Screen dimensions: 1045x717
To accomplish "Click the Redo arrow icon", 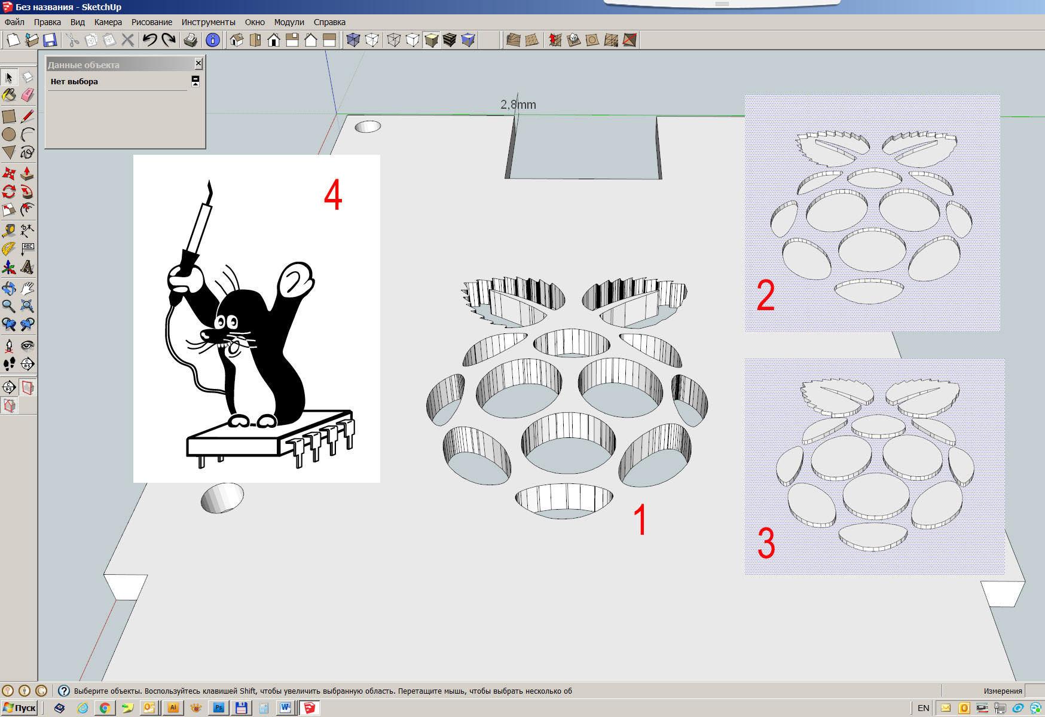I will 169,40.
